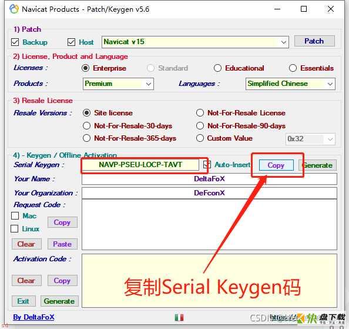Choose Not-For-Resale-30-days option

tap(86, 126)
